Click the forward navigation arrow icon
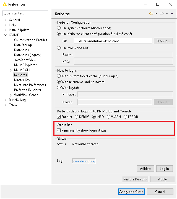 (x=162, y=14)
